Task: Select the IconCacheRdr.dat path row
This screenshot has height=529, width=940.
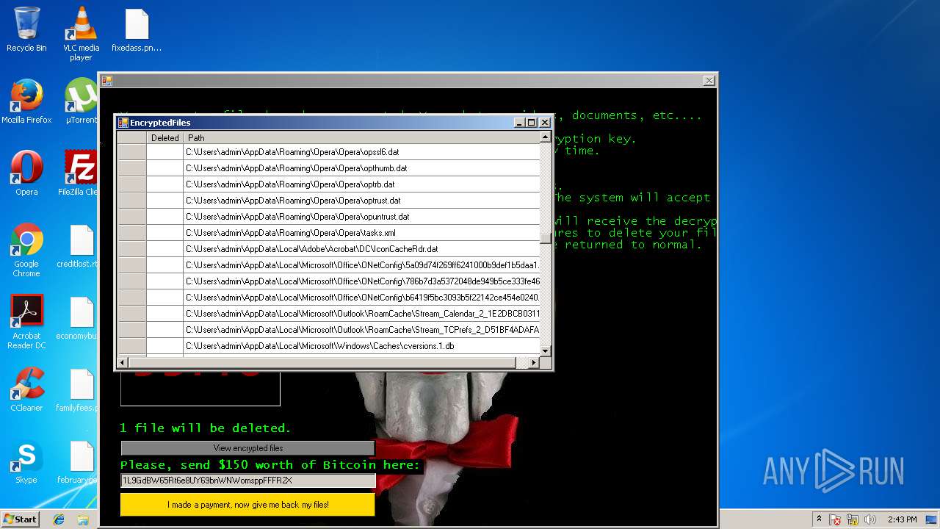Action: [361, 249]
